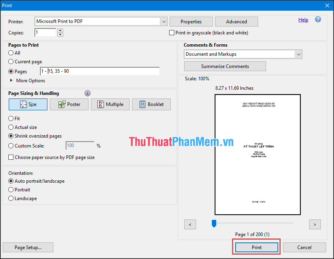Click the preview page slider handle

pyautogui.click(x=214, y=223)
